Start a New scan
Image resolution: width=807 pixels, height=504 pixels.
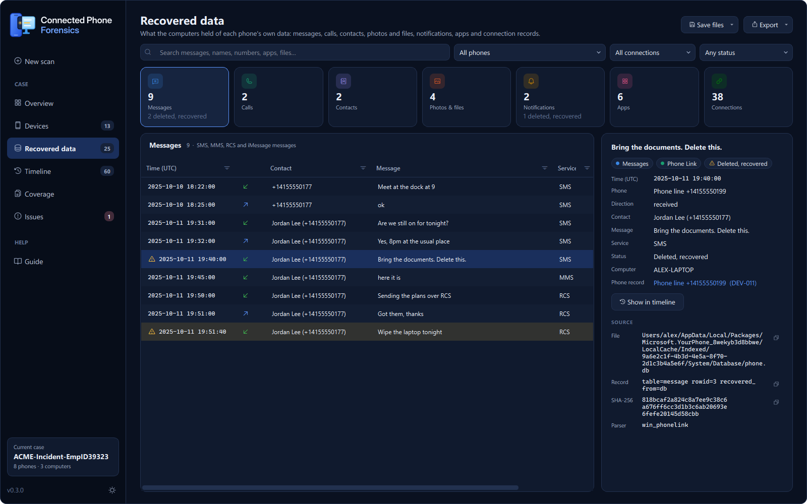click(63, 61)
